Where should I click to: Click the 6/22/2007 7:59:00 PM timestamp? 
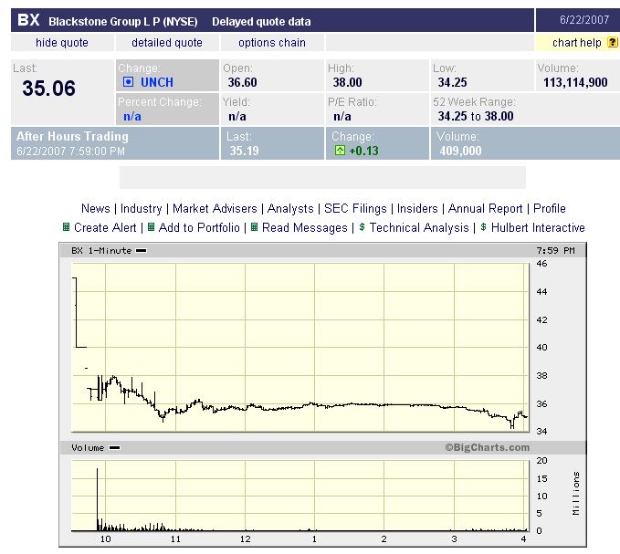point(71,151)
